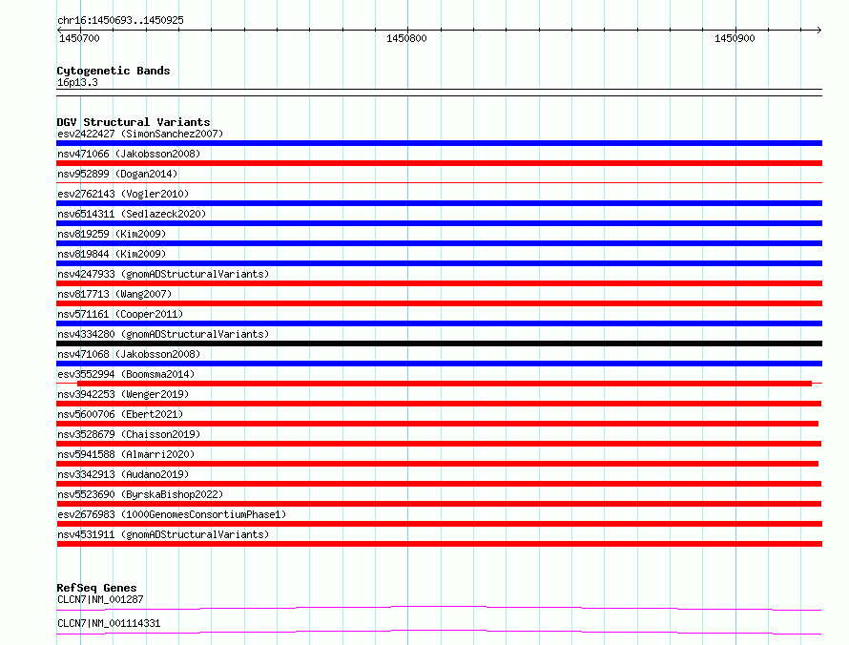Open variant nsv819844 (Kim2009) label
This screenshot has height=645, width=849.
pos(112,254)
